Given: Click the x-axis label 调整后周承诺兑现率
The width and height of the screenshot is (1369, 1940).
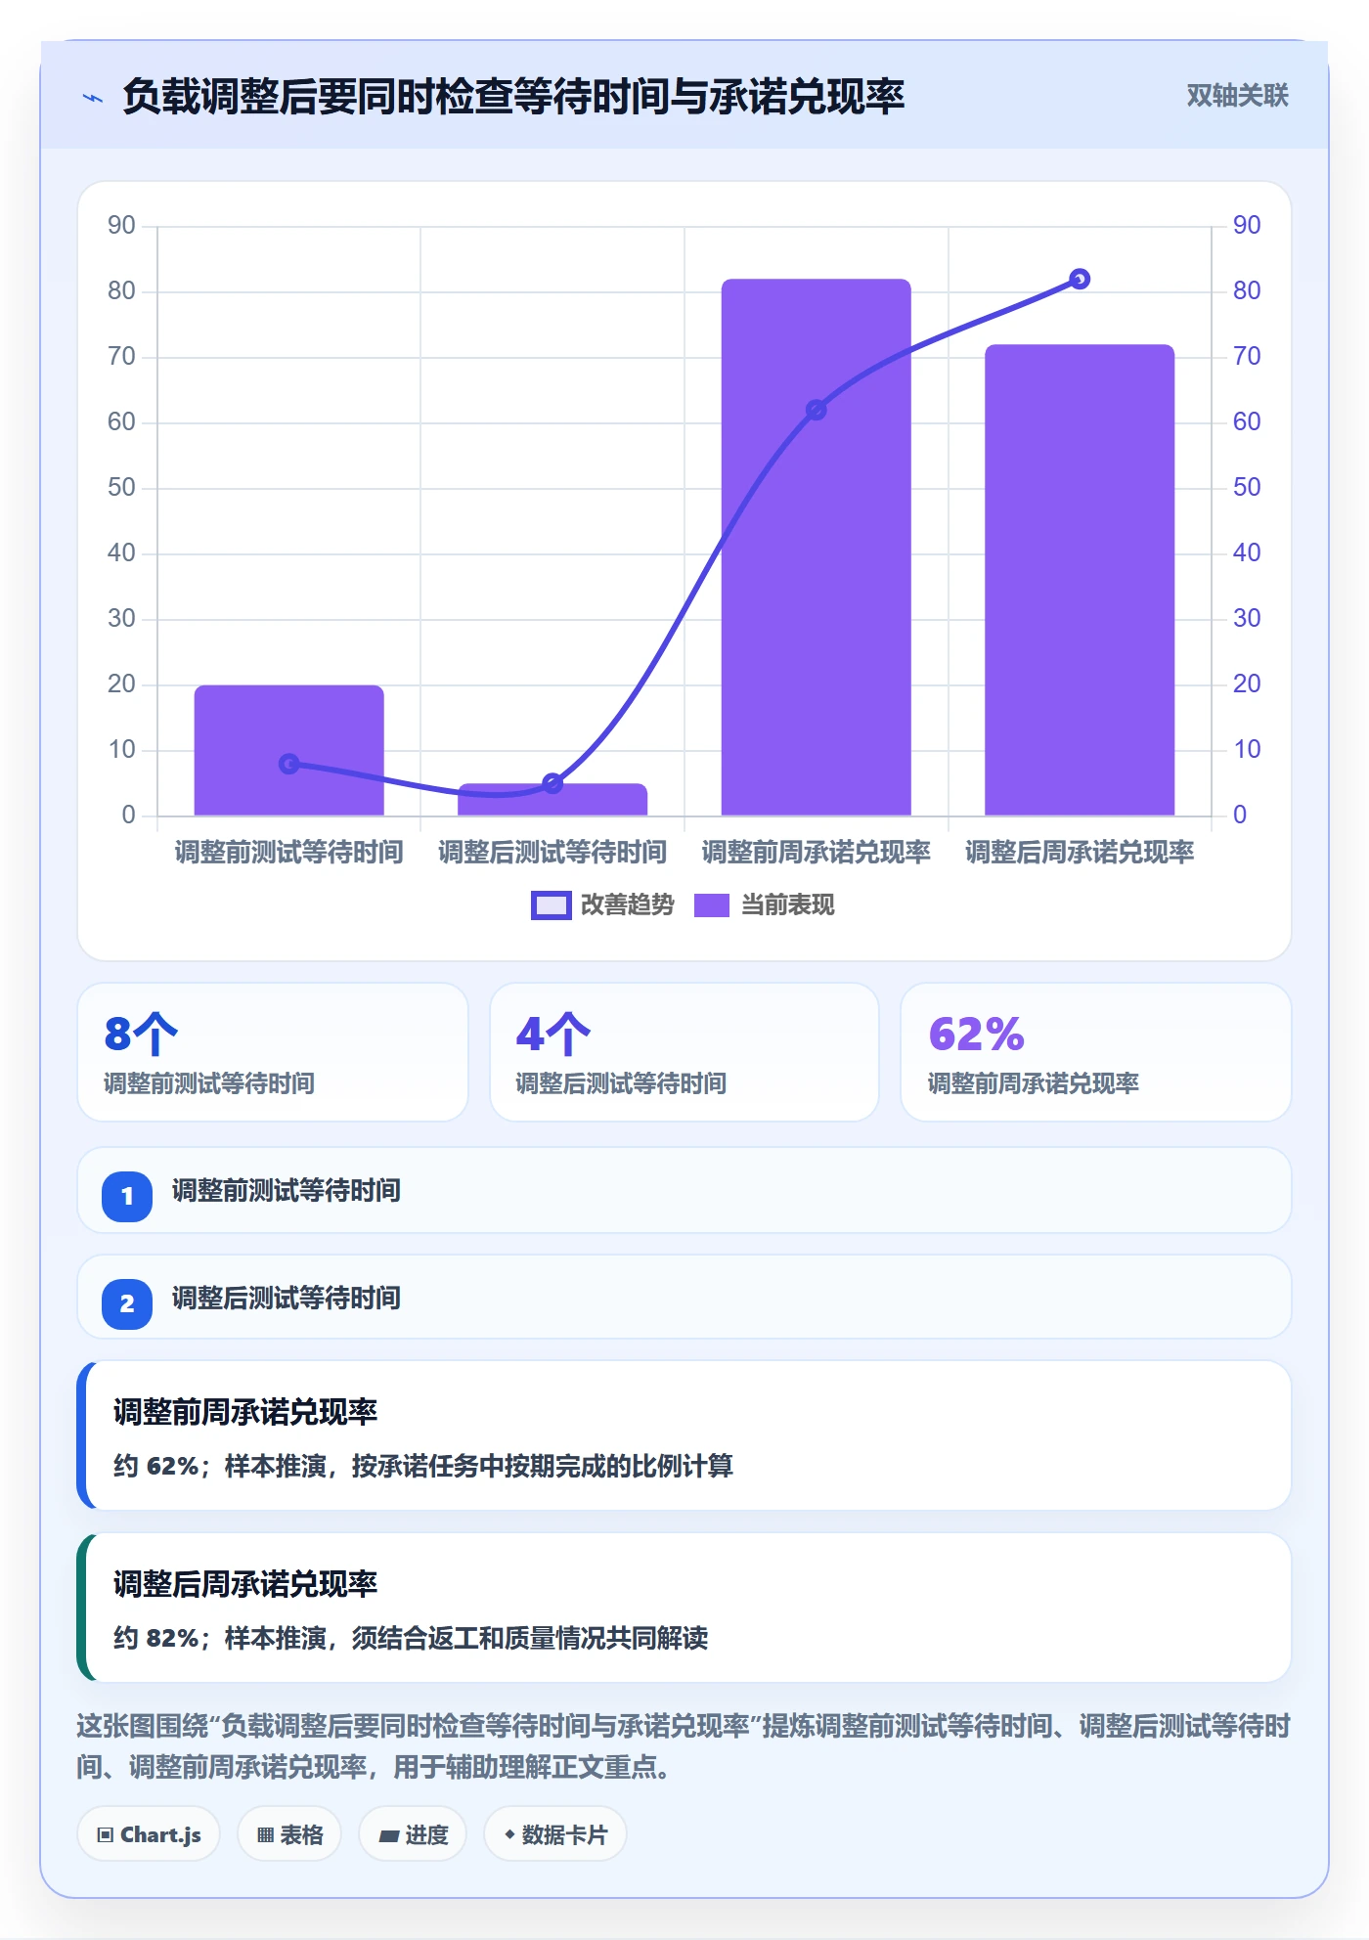Looking at the screenshot, I should [1080, 853].
